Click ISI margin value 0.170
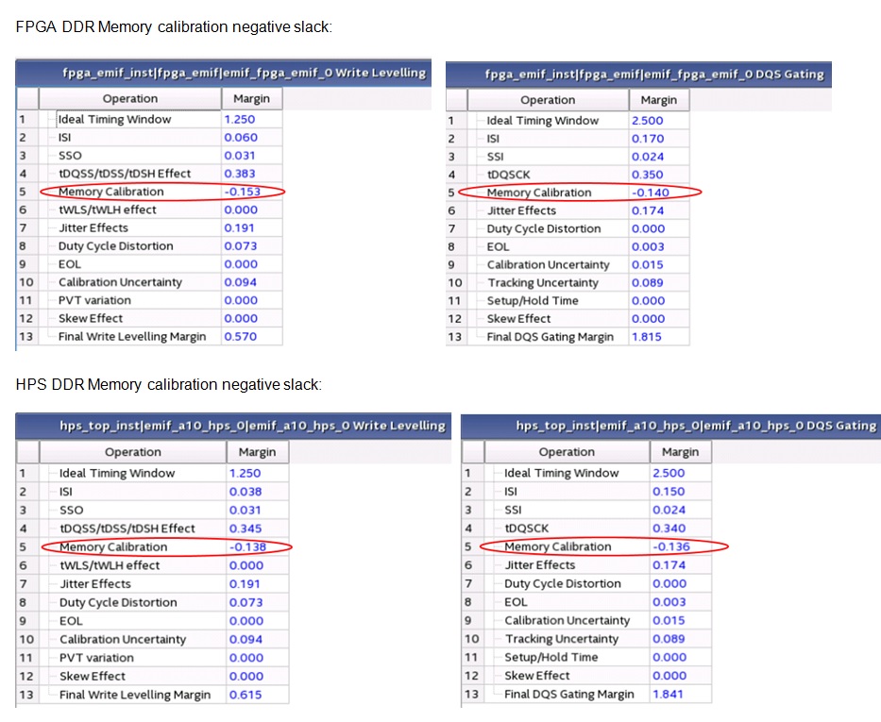The image size is (881, 722). click(x=648, y=139)
